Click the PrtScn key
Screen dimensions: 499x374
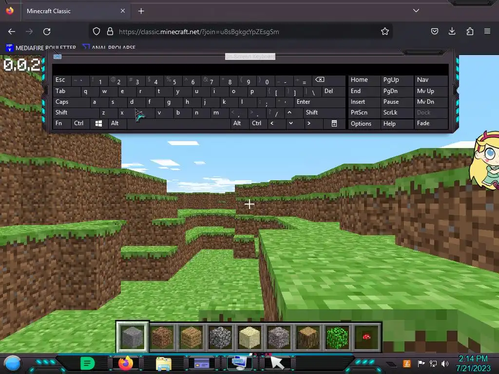coord(364,112)
